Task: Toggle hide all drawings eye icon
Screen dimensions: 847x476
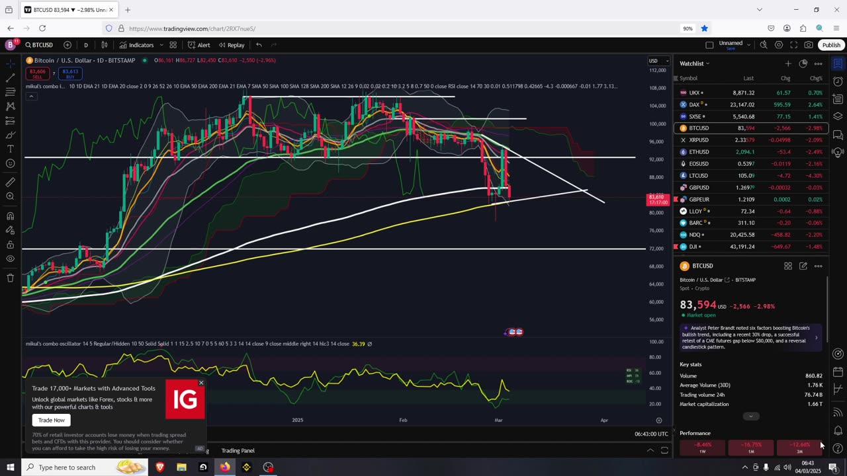Action: click(x=10, y=259)
